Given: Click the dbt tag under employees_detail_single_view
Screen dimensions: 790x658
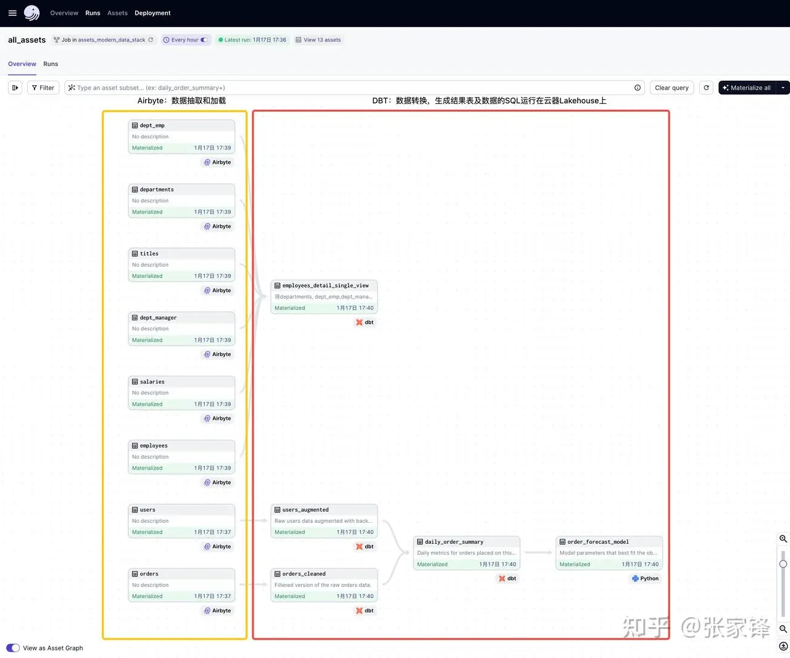Looking at the screenshot, I should 365,322.
